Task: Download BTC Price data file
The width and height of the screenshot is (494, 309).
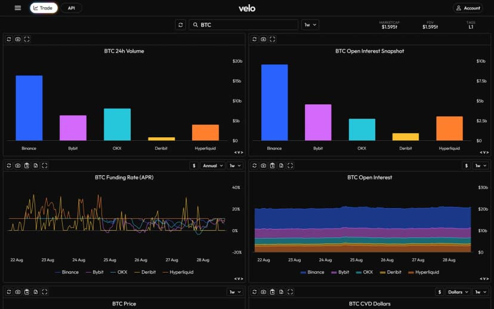Action: [x=36, y=292]
